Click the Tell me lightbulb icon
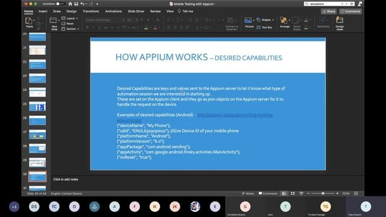386x217 pixels. click(179, 11)
